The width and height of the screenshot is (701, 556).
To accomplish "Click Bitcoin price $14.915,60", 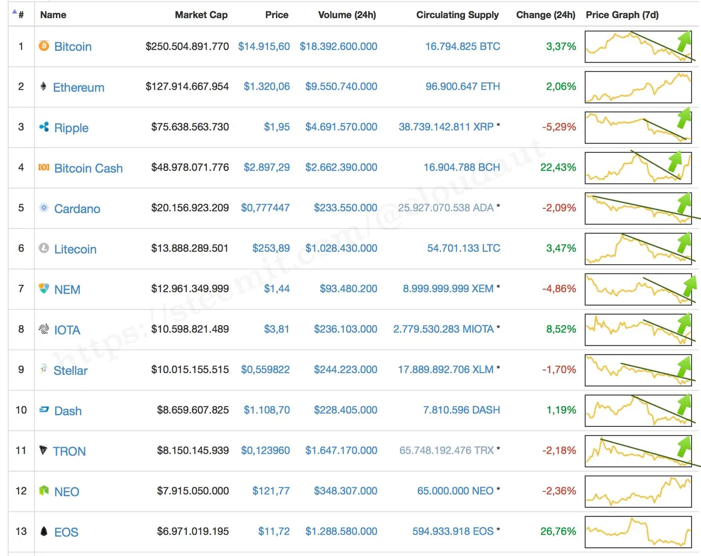I will click(264, 47).
